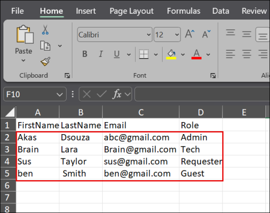Screen dimensions: 270x213
Task: Cancel formula entry X icon
Action: click(87, 94)
